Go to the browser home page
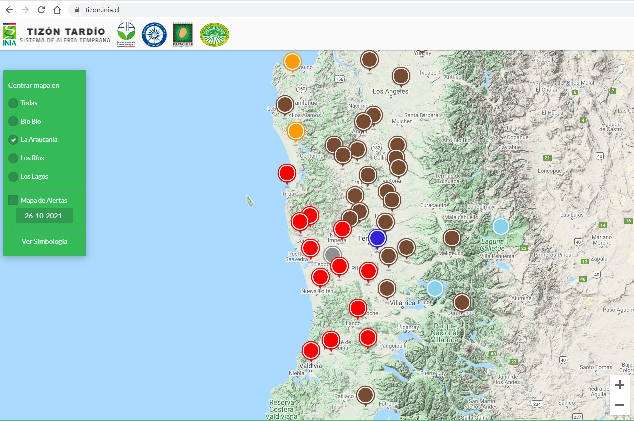The height and width of the screenshot is (421, 634). tap(57, 10)
